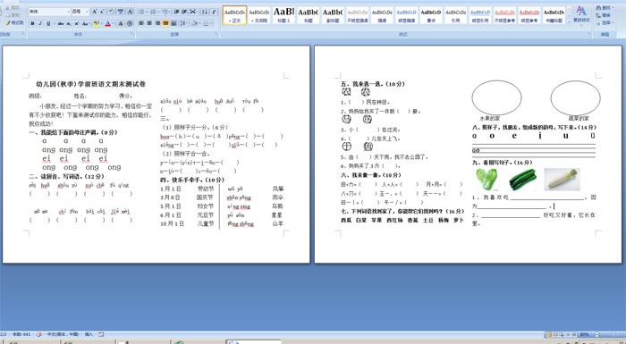Center-align the paragraph text
The height and width of the screenshot is (344, 626).
click(149, 23)
